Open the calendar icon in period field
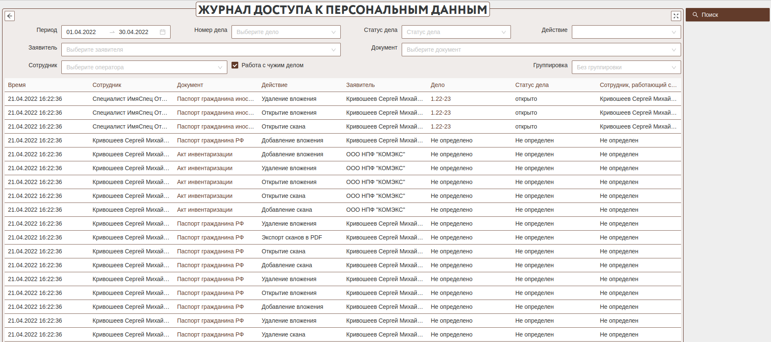 163,32
